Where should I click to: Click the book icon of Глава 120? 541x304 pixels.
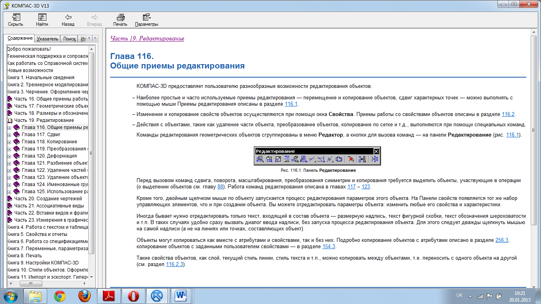click(x=17, y=156)
